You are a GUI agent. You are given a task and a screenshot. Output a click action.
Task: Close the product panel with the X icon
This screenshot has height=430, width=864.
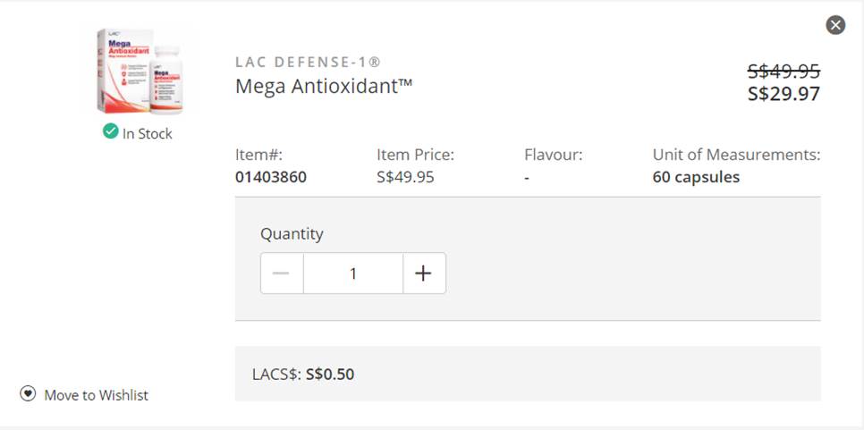(835, 25)
